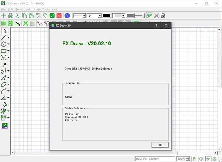Click the first construction circle icon
Screen dimensions: 222x162
point(40,23)
